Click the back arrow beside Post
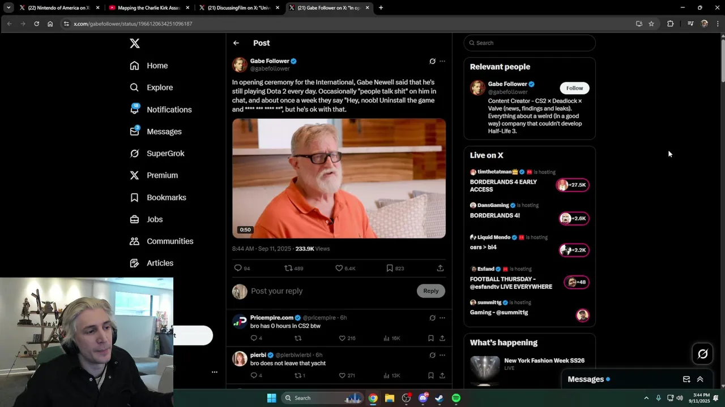The width and height of the screenshot is (725, 407). click(x=236, y=43)
